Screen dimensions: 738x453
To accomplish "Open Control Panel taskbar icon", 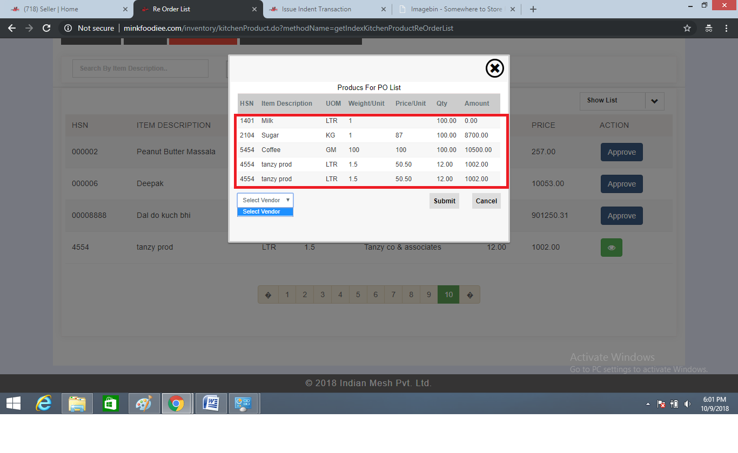I will pyautogui.click(x=244, y=403).
